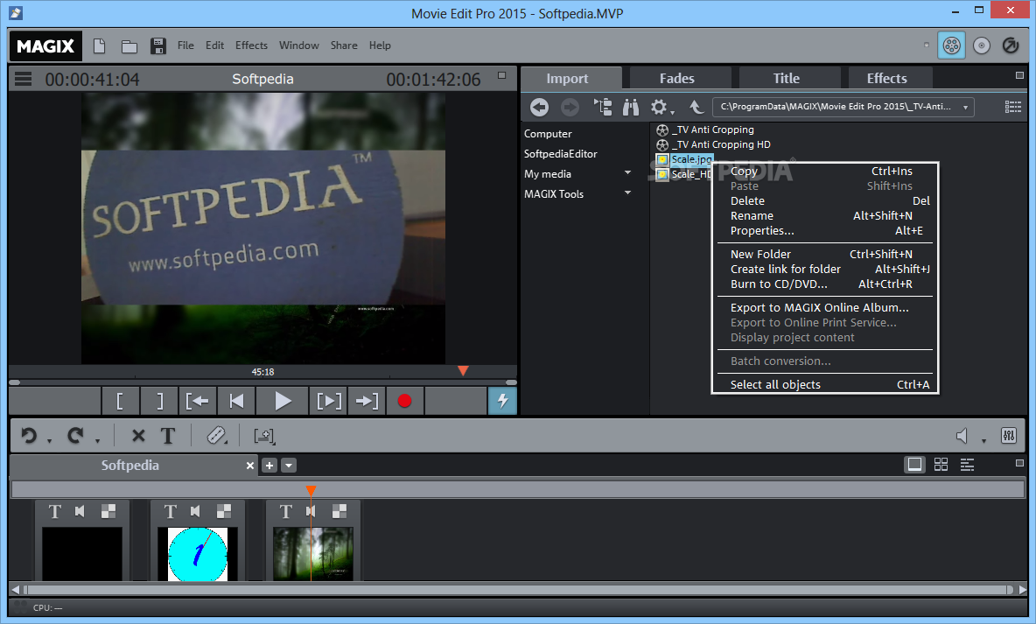
Task: Create a new project with page icon
Action: pos(99,46)
